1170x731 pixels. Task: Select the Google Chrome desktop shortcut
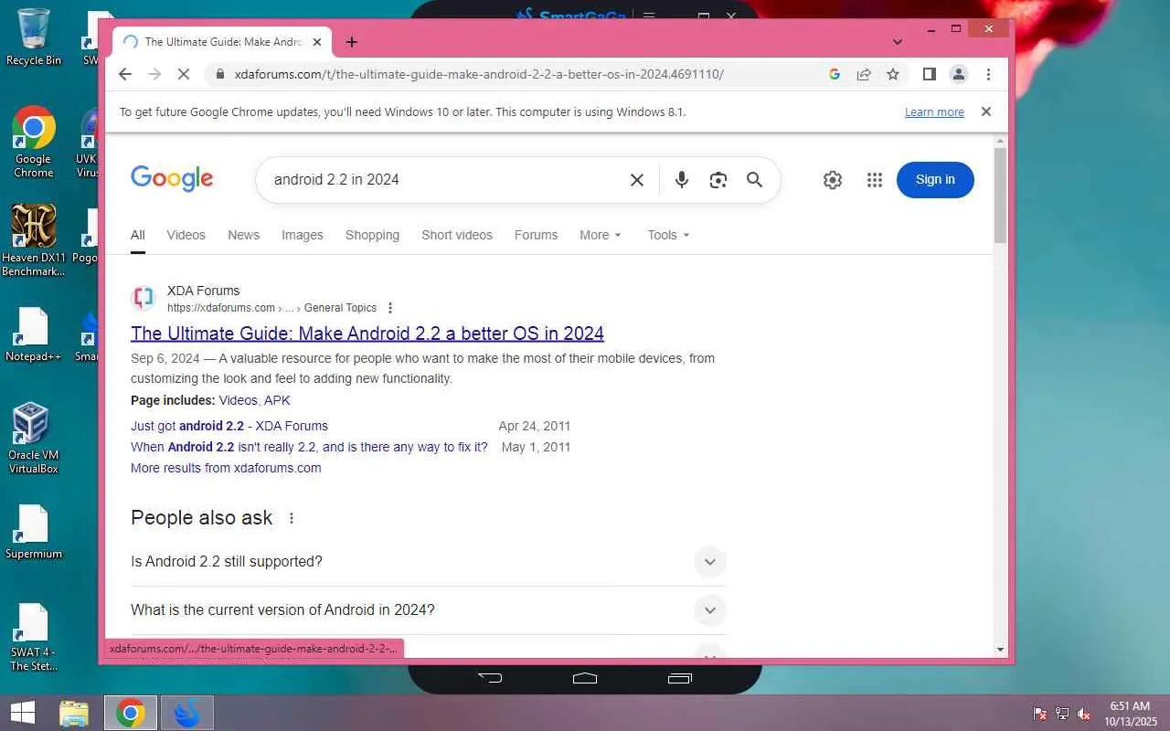tap(34, 143)
